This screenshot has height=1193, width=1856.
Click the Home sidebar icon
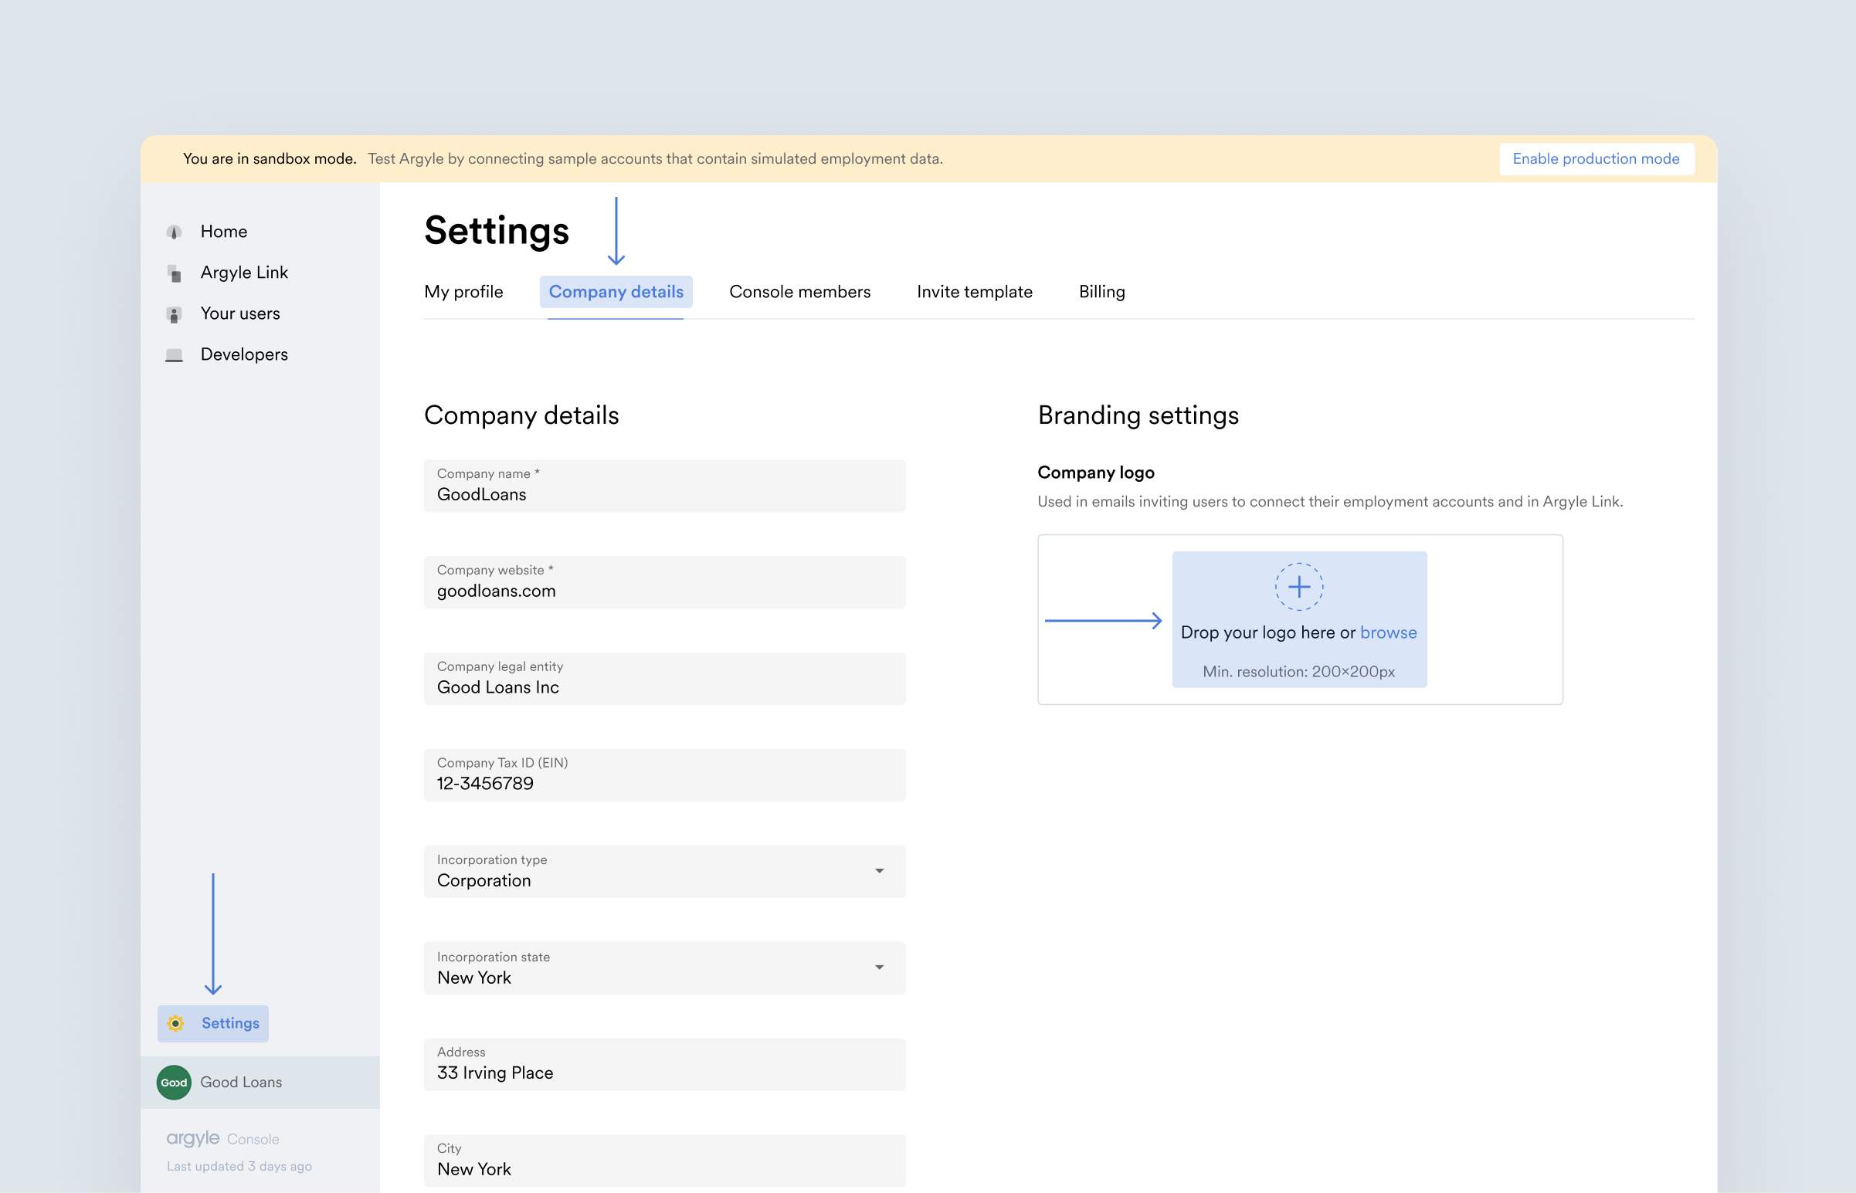(x=175, y=232)
